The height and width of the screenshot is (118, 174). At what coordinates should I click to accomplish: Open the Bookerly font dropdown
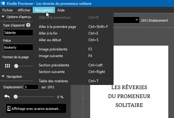coord(18,47)
